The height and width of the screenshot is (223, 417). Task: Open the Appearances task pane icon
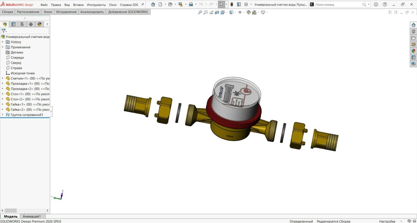tap(413, 51)
